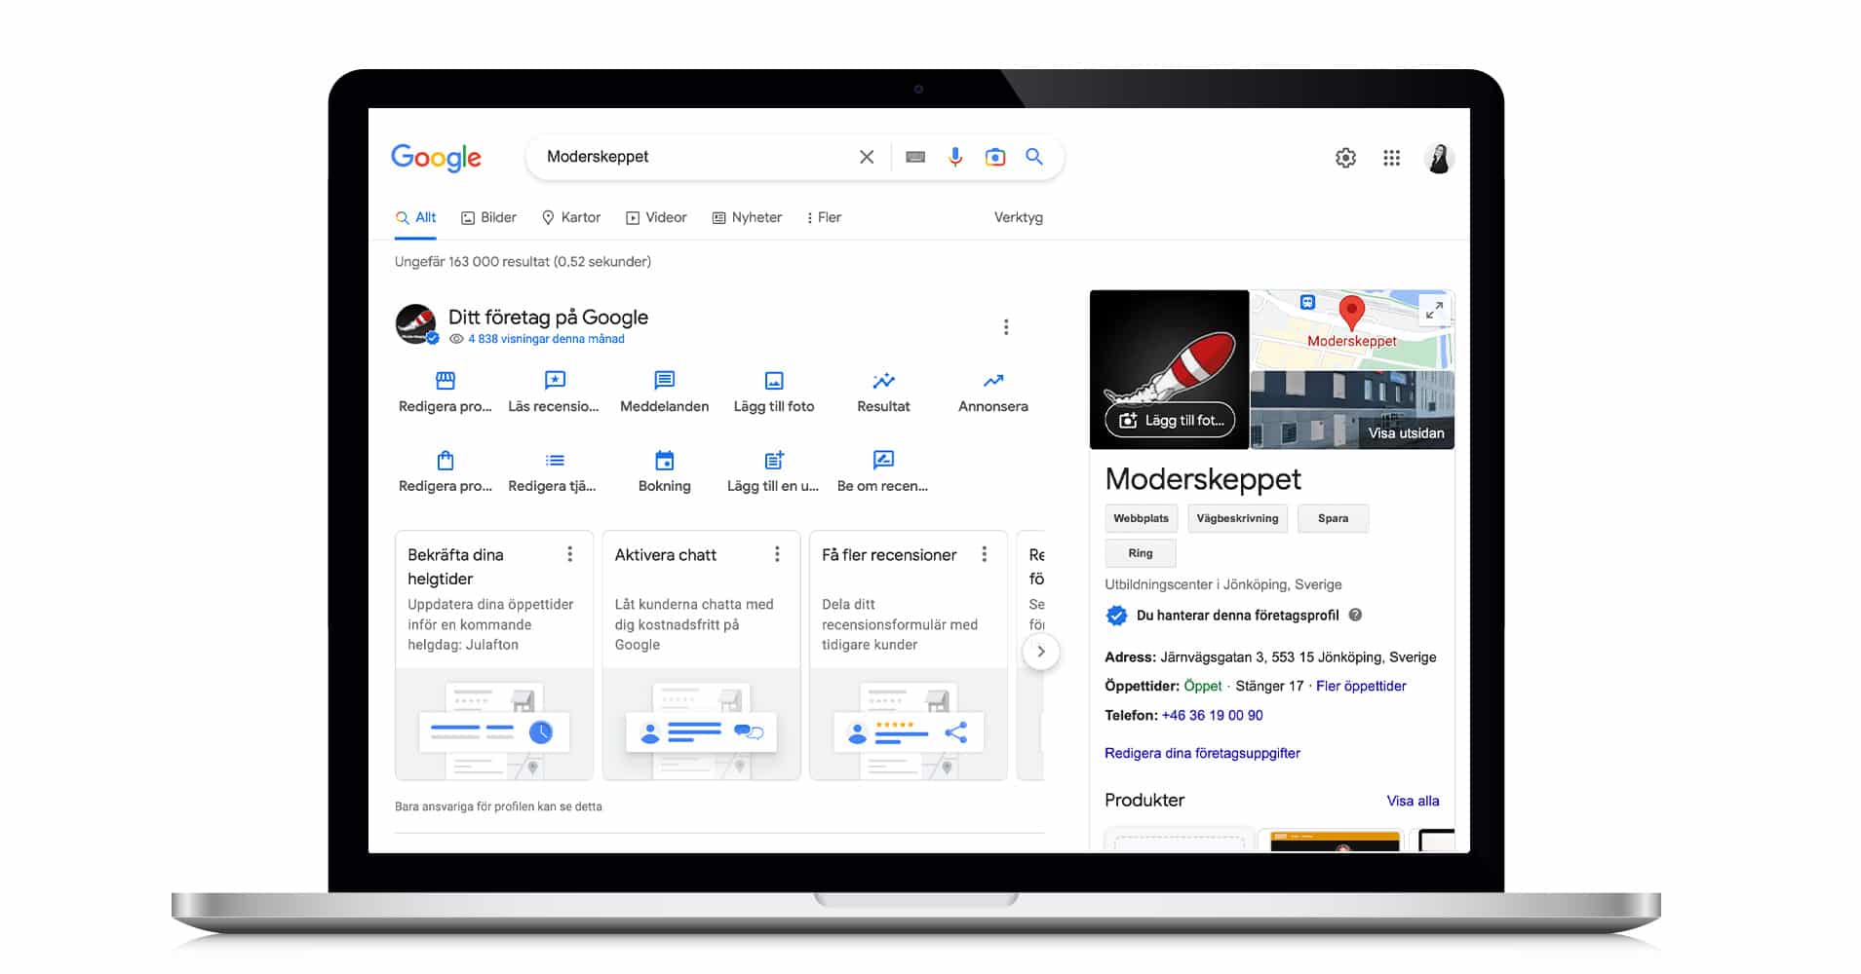Click the Ditt företag på Google heading
This screenshot has height=974, width=1861.
548,317
